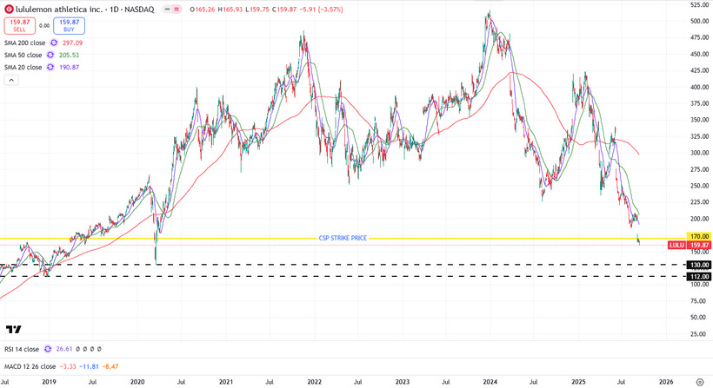The width and height of the screenshot is (713, 388).
Task: Click the RSI value 26.61
Action: [64, 349]
